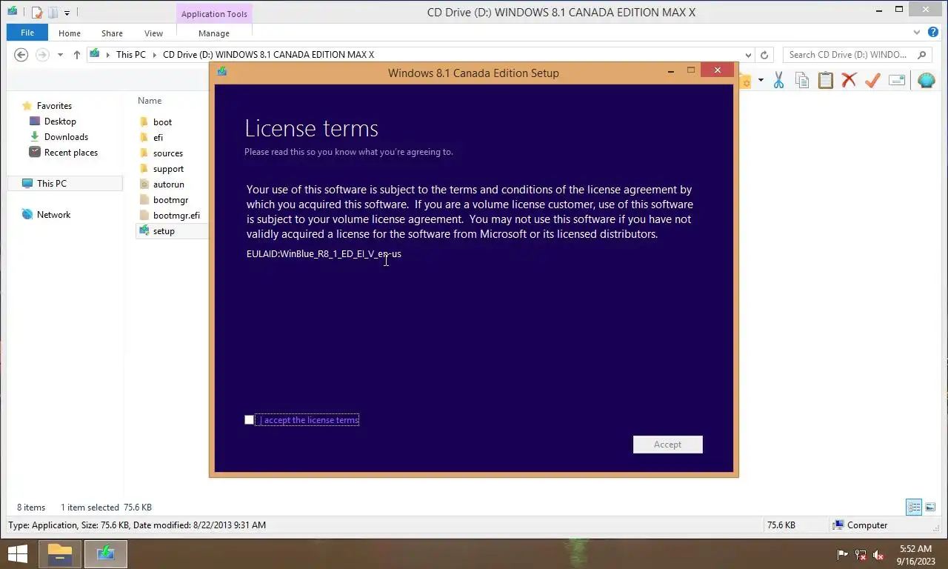Select the autorun file
Image resolution: width=948 pixels, height=569 pixels.
pyautogui.click(x=168, y=184)
